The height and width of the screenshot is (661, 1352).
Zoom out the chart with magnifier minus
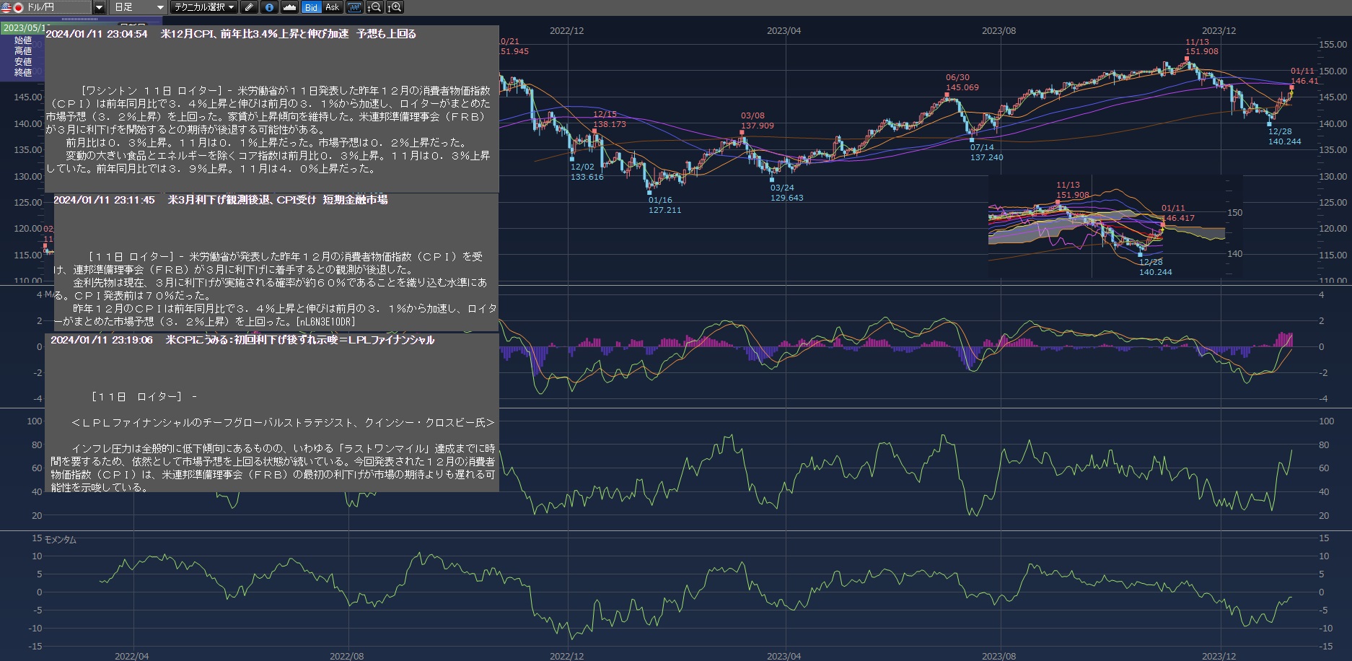click(x=374, y=7)
